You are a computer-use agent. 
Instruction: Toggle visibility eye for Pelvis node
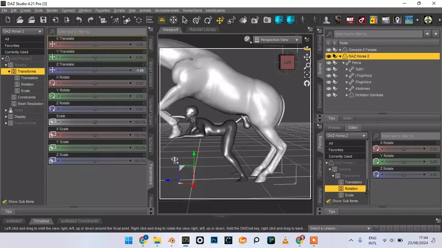tap(329, 63)
